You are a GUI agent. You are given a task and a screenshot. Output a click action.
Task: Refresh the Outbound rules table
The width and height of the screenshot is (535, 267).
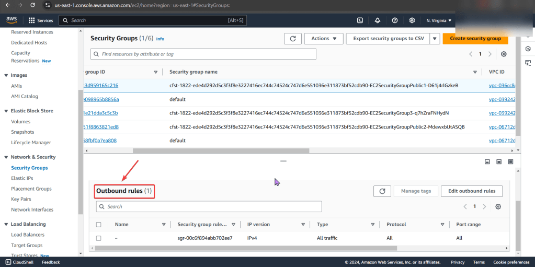[x=382, y=191]
